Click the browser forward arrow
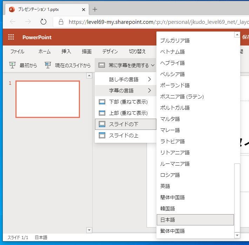 point(28,22)
